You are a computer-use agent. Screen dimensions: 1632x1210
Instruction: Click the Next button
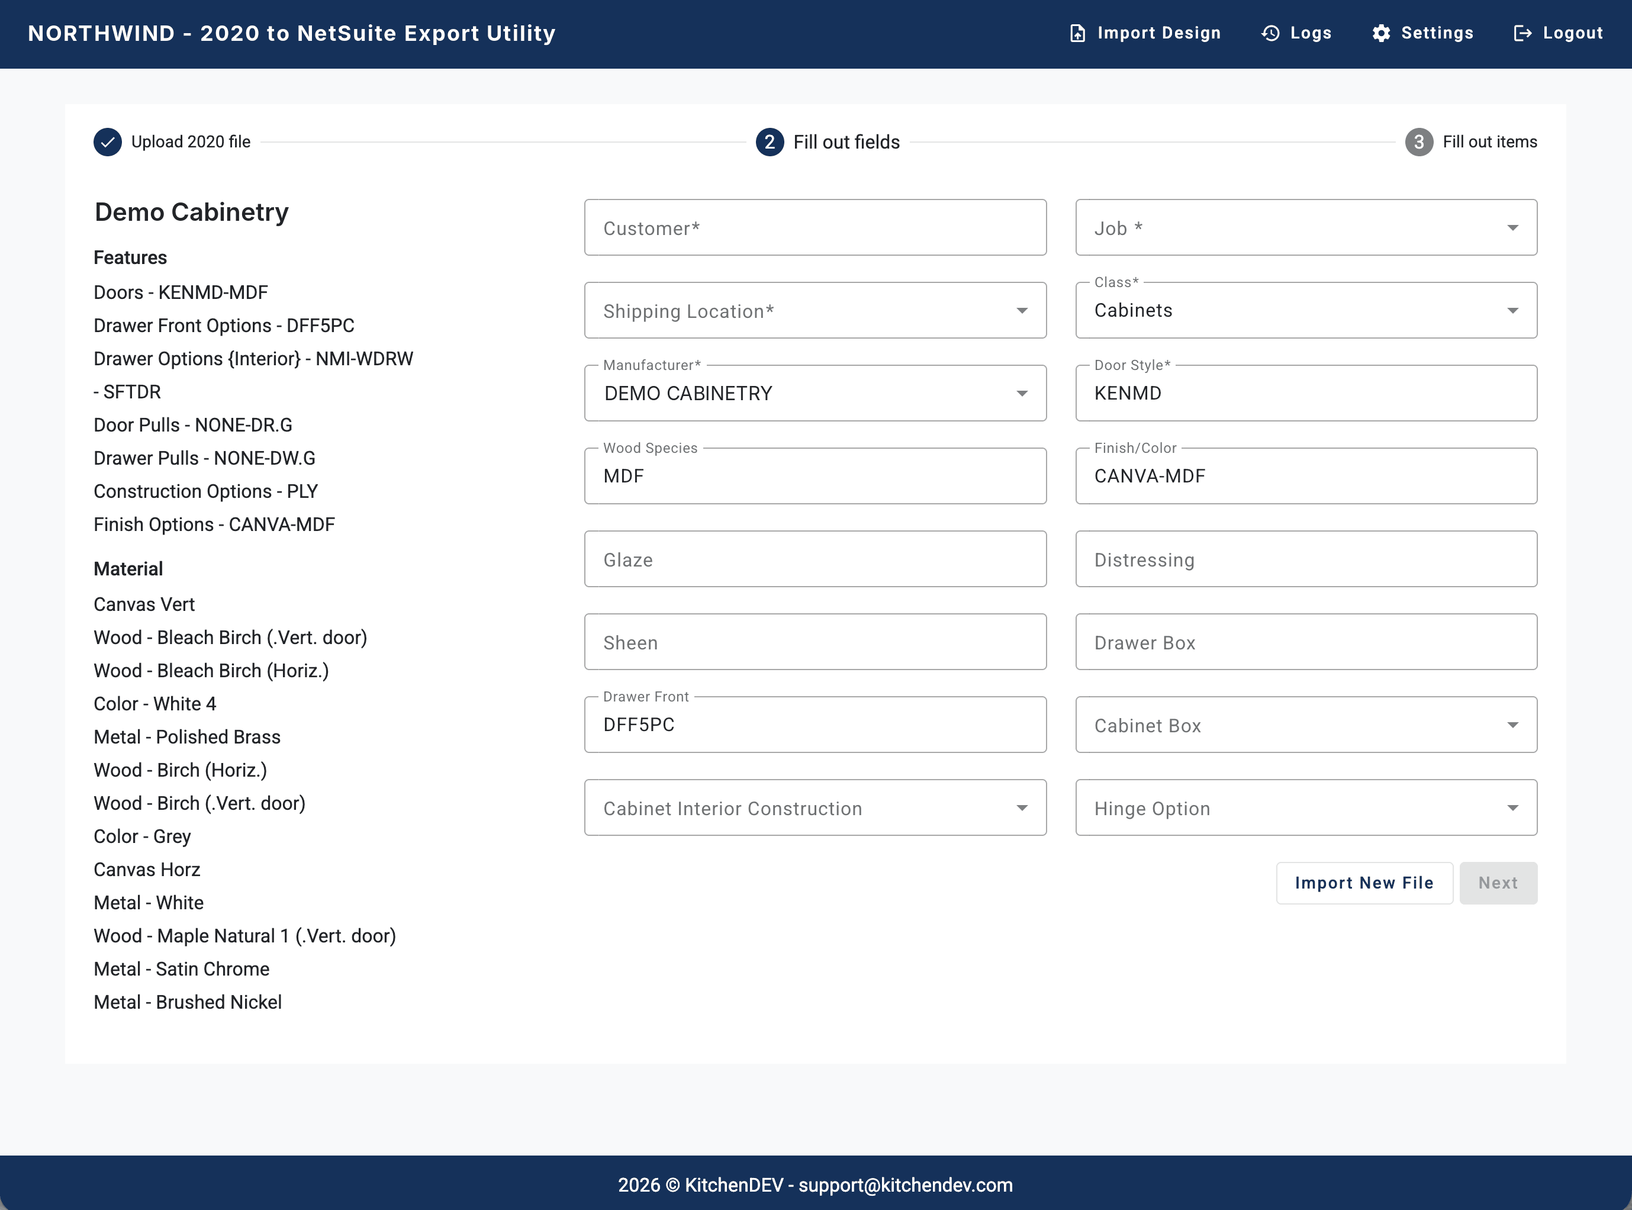(x=1498, y=883)
